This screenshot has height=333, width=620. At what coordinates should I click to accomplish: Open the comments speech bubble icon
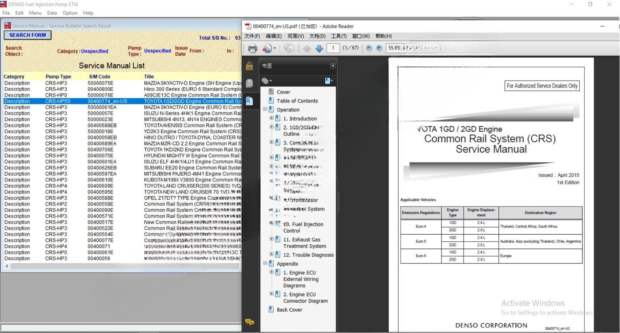[250, 322]
